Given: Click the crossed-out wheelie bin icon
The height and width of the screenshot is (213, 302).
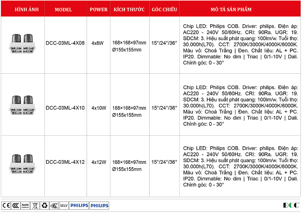Looking at the screenshot, I should tap(35, 205).
